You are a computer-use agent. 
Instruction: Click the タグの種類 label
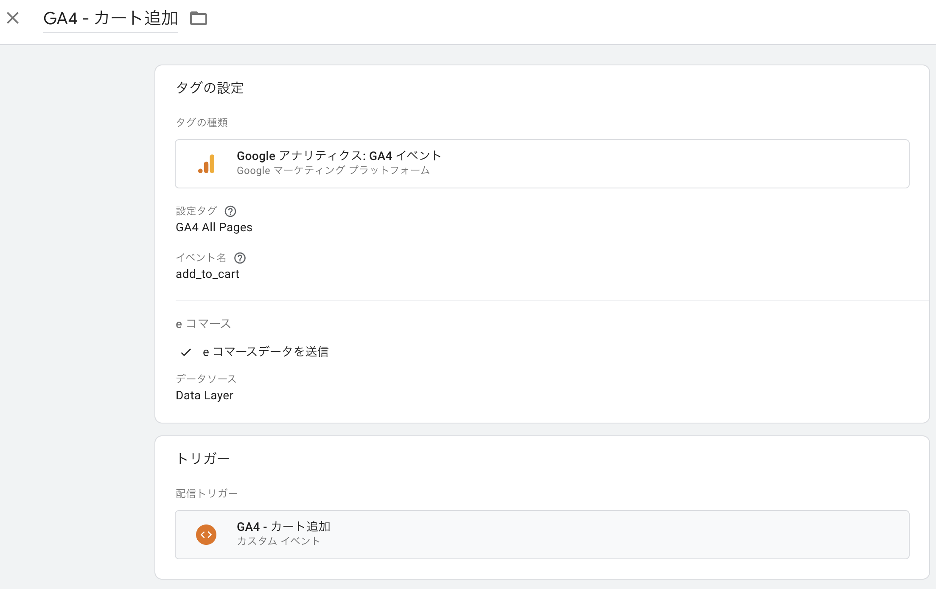tap(202, 122)
